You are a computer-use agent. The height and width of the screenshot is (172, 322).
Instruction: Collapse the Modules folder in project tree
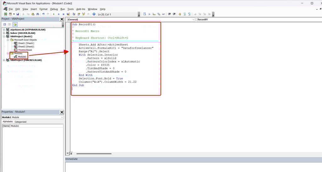click(x=8, y=53)
